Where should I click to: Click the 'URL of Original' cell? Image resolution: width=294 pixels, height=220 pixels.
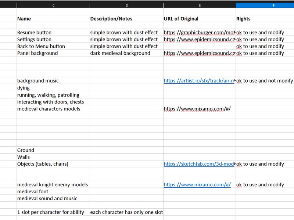[181, 19]
